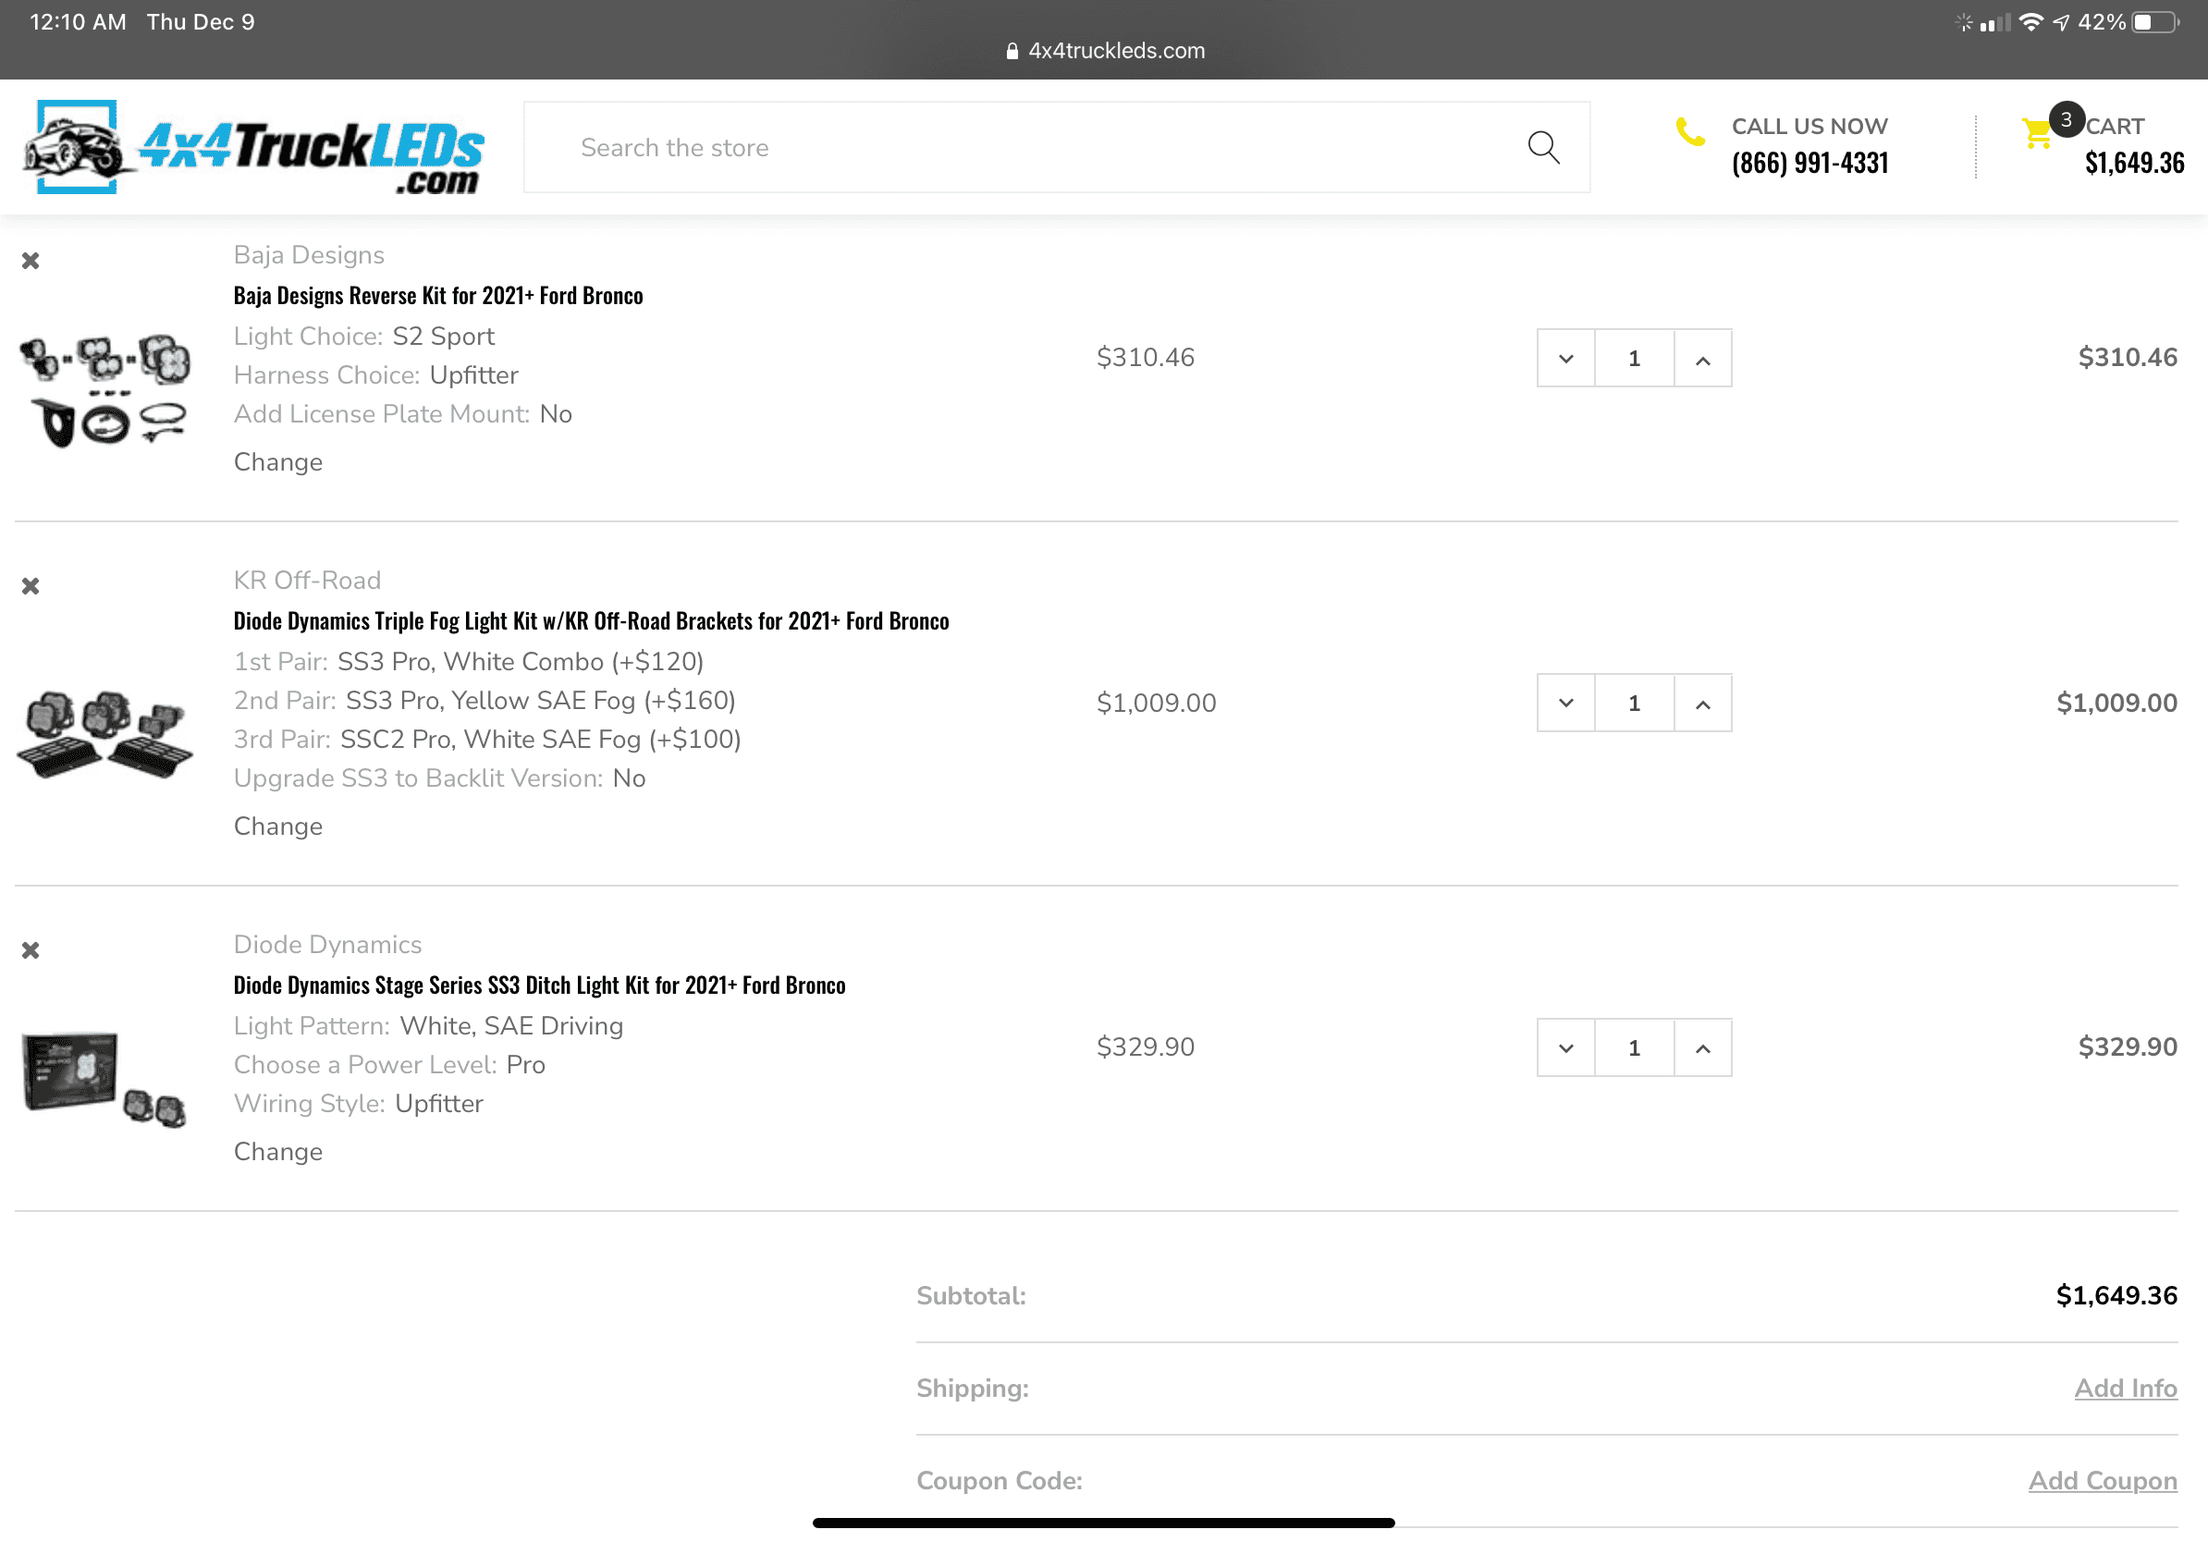
Task: Click Add Info for shipping
Action: coord(2126,1389)
